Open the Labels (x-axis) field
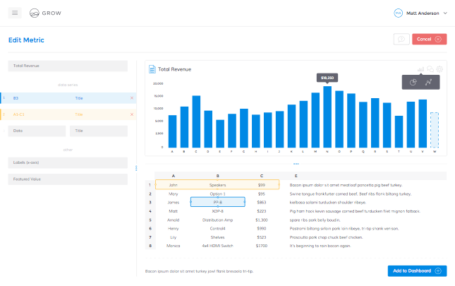The width and height of the screenshot is (455, 286). tap(68, 162)
